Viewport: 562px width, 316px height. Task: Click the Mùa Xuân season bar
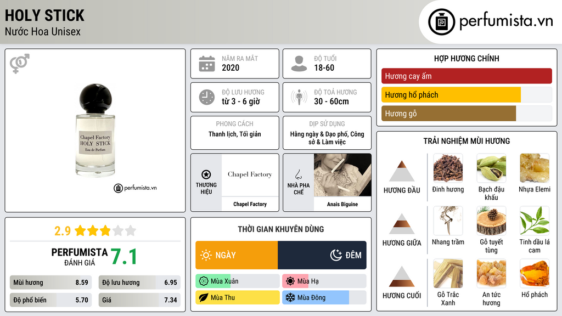pos(238,281)
